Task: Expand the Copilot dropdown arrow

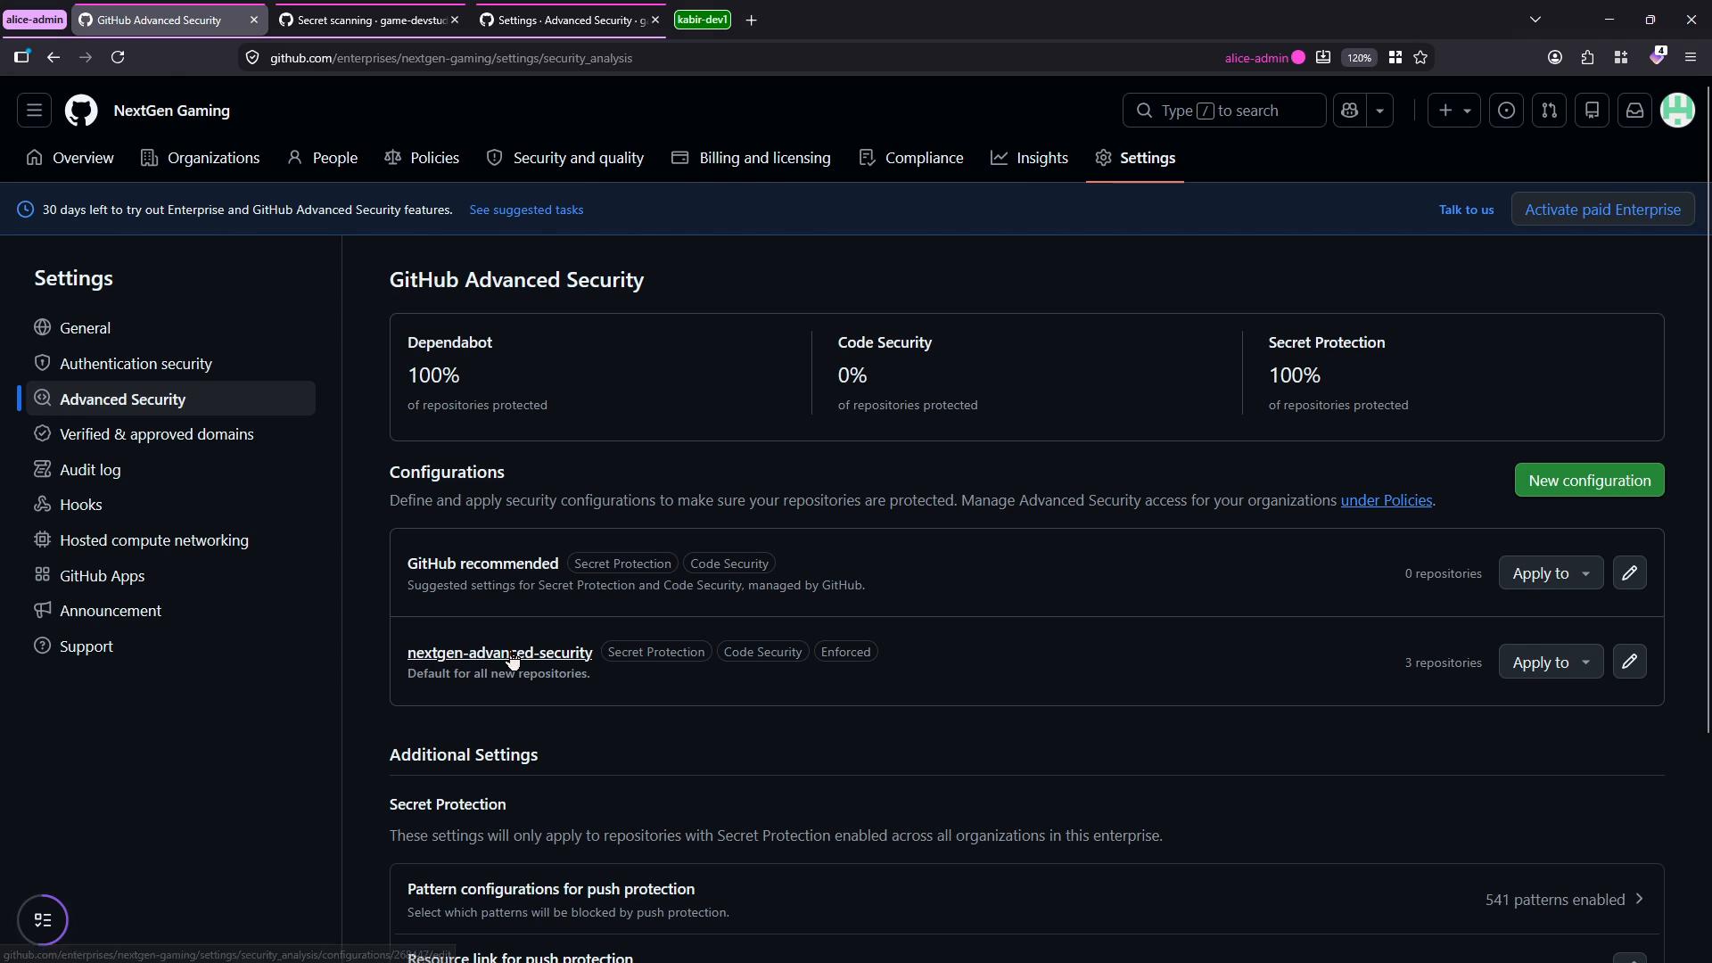Action: click(x=1379, y=111)
